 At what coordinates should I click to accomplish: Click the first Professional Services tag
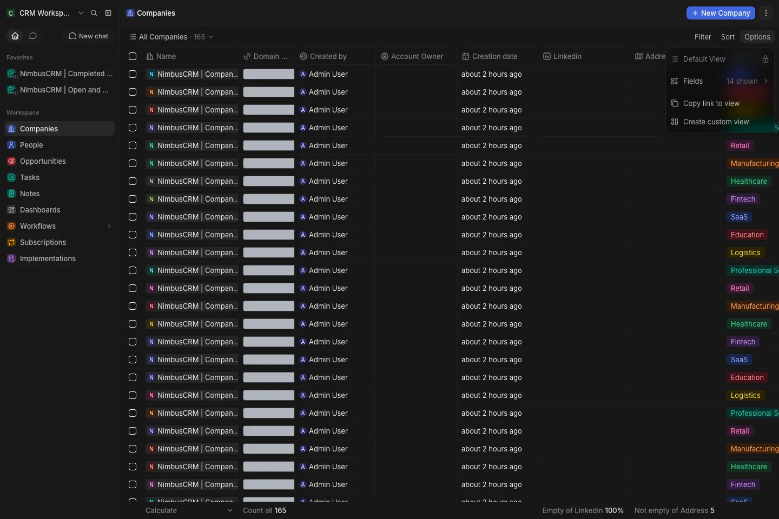click(x=753, y=270)
